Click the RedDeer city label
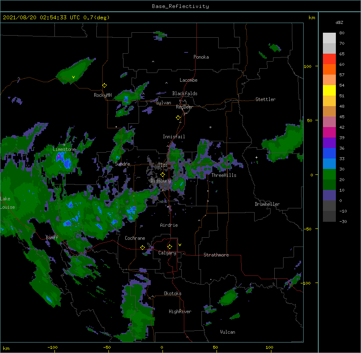The height and width of the screenshot is (353, 361). [x=184, y=107]
